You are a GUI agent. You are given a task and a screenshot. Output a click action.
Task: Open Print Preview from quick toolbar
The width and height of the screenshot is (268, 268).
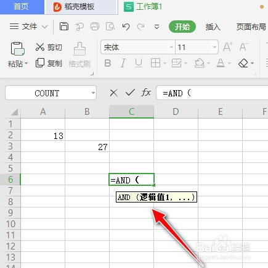[x=110, y=27]
